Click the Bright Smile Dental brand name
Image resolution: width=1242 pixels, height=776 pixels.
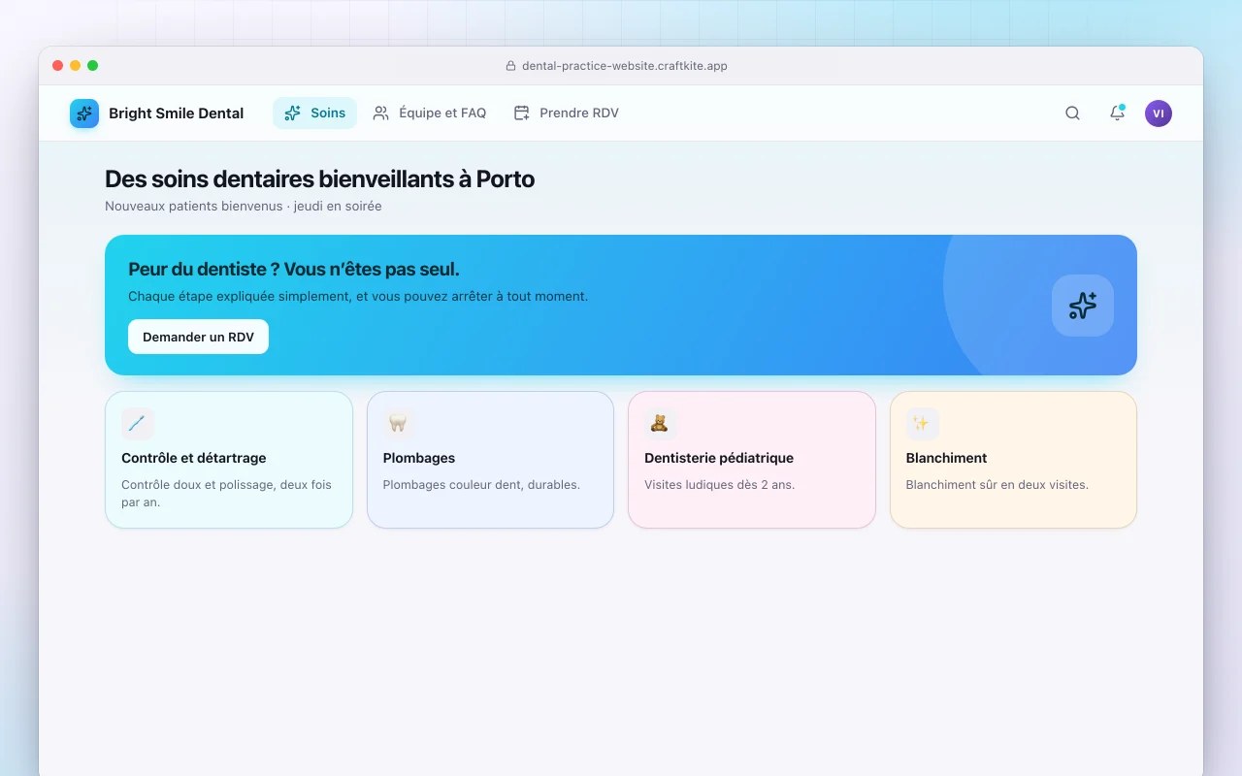coord(176,113)
